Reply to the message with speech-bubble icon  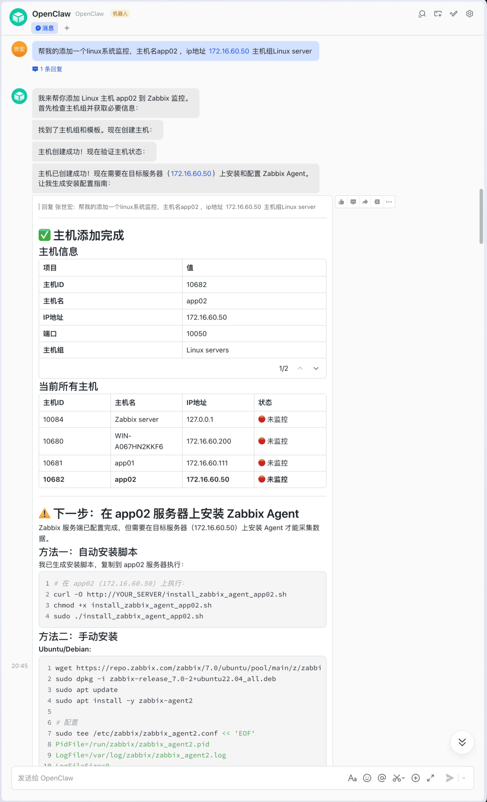click(353, 202)
